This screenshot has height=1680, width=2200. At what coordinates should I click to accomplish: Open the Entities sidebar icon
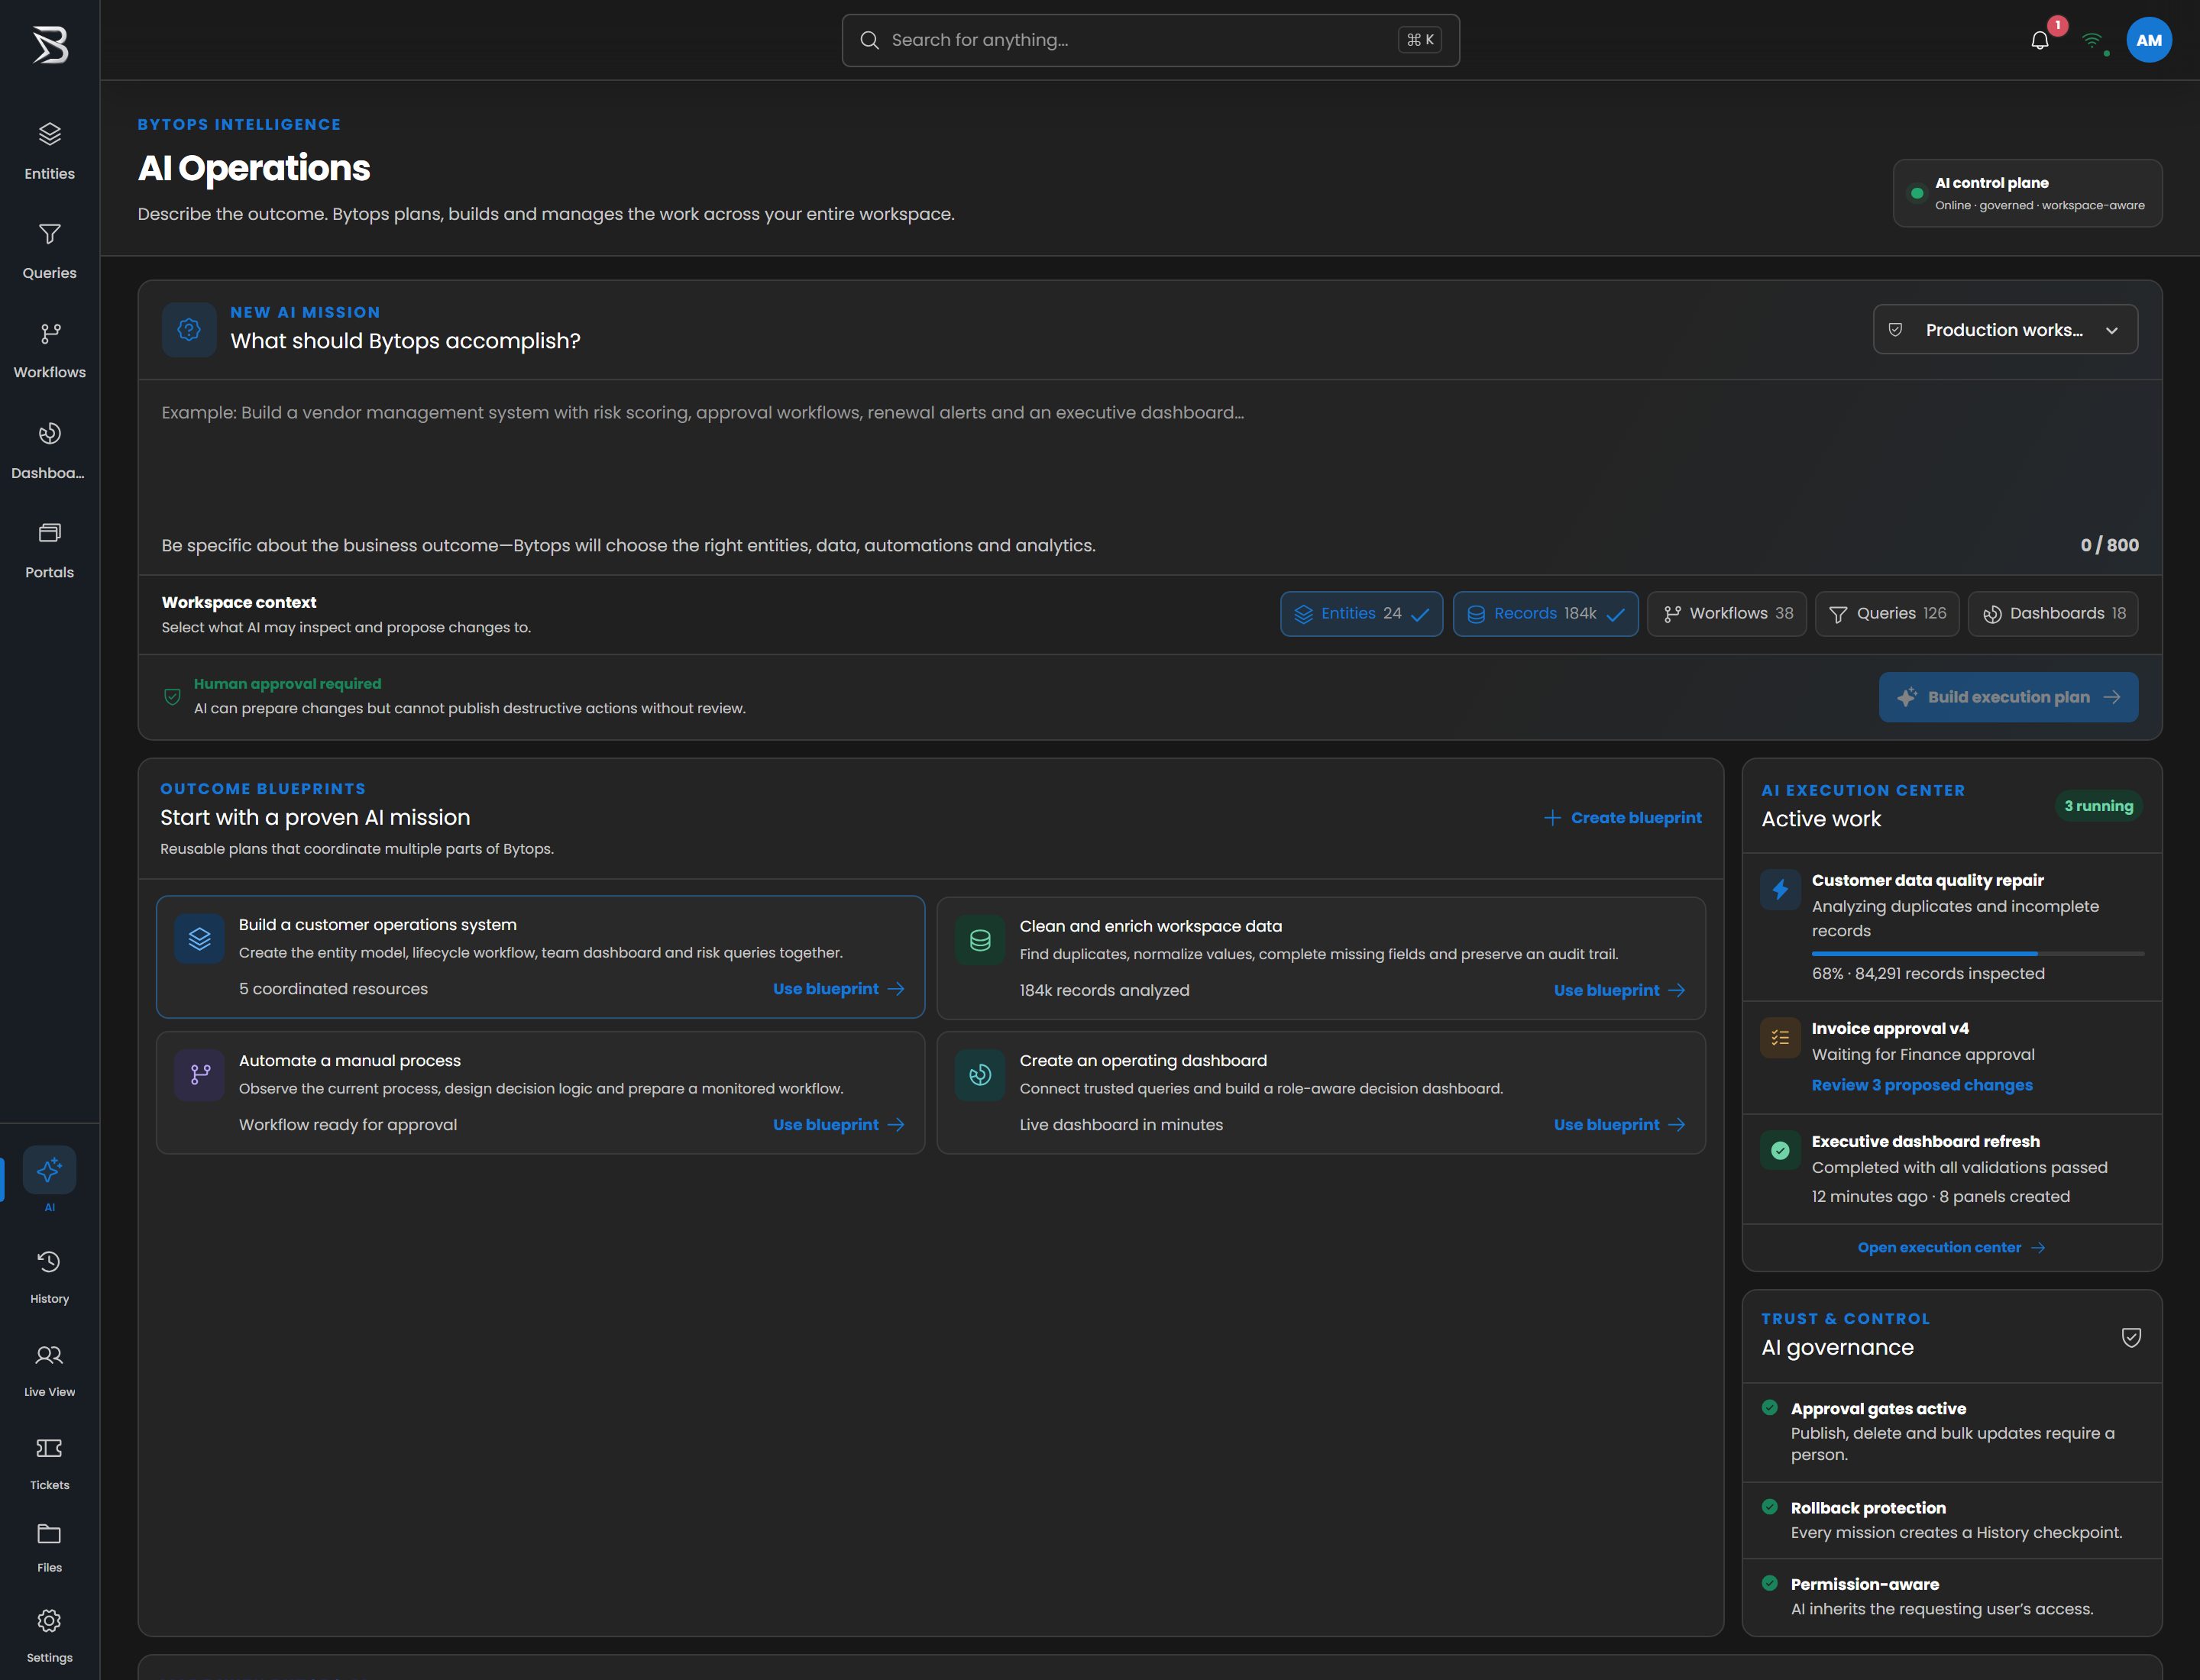pos(49,134)
